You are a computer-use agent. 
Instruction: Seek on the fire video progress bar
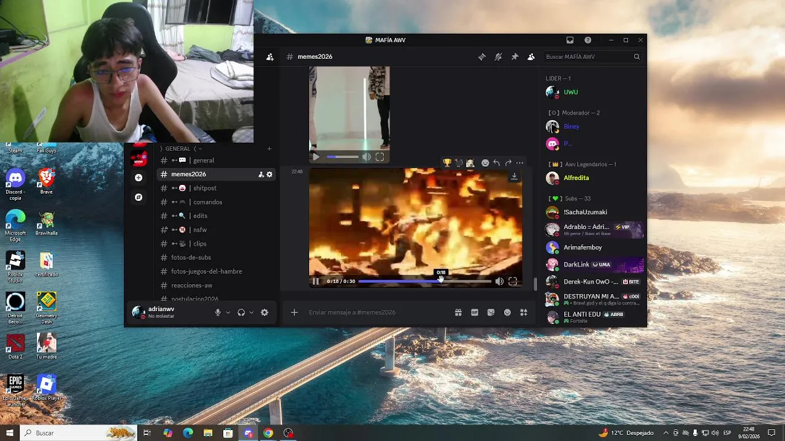pos(424,281)
